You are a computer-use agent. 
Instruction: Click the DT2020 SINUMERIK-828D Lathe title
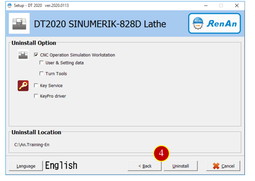tap(100, 24)
